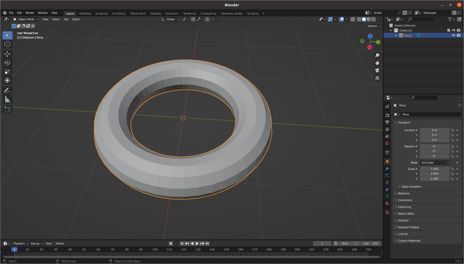Toggle proportional editing in header
Image resolution: width=464 pixels, height=264 pixels.
click(x=207, y=19)
